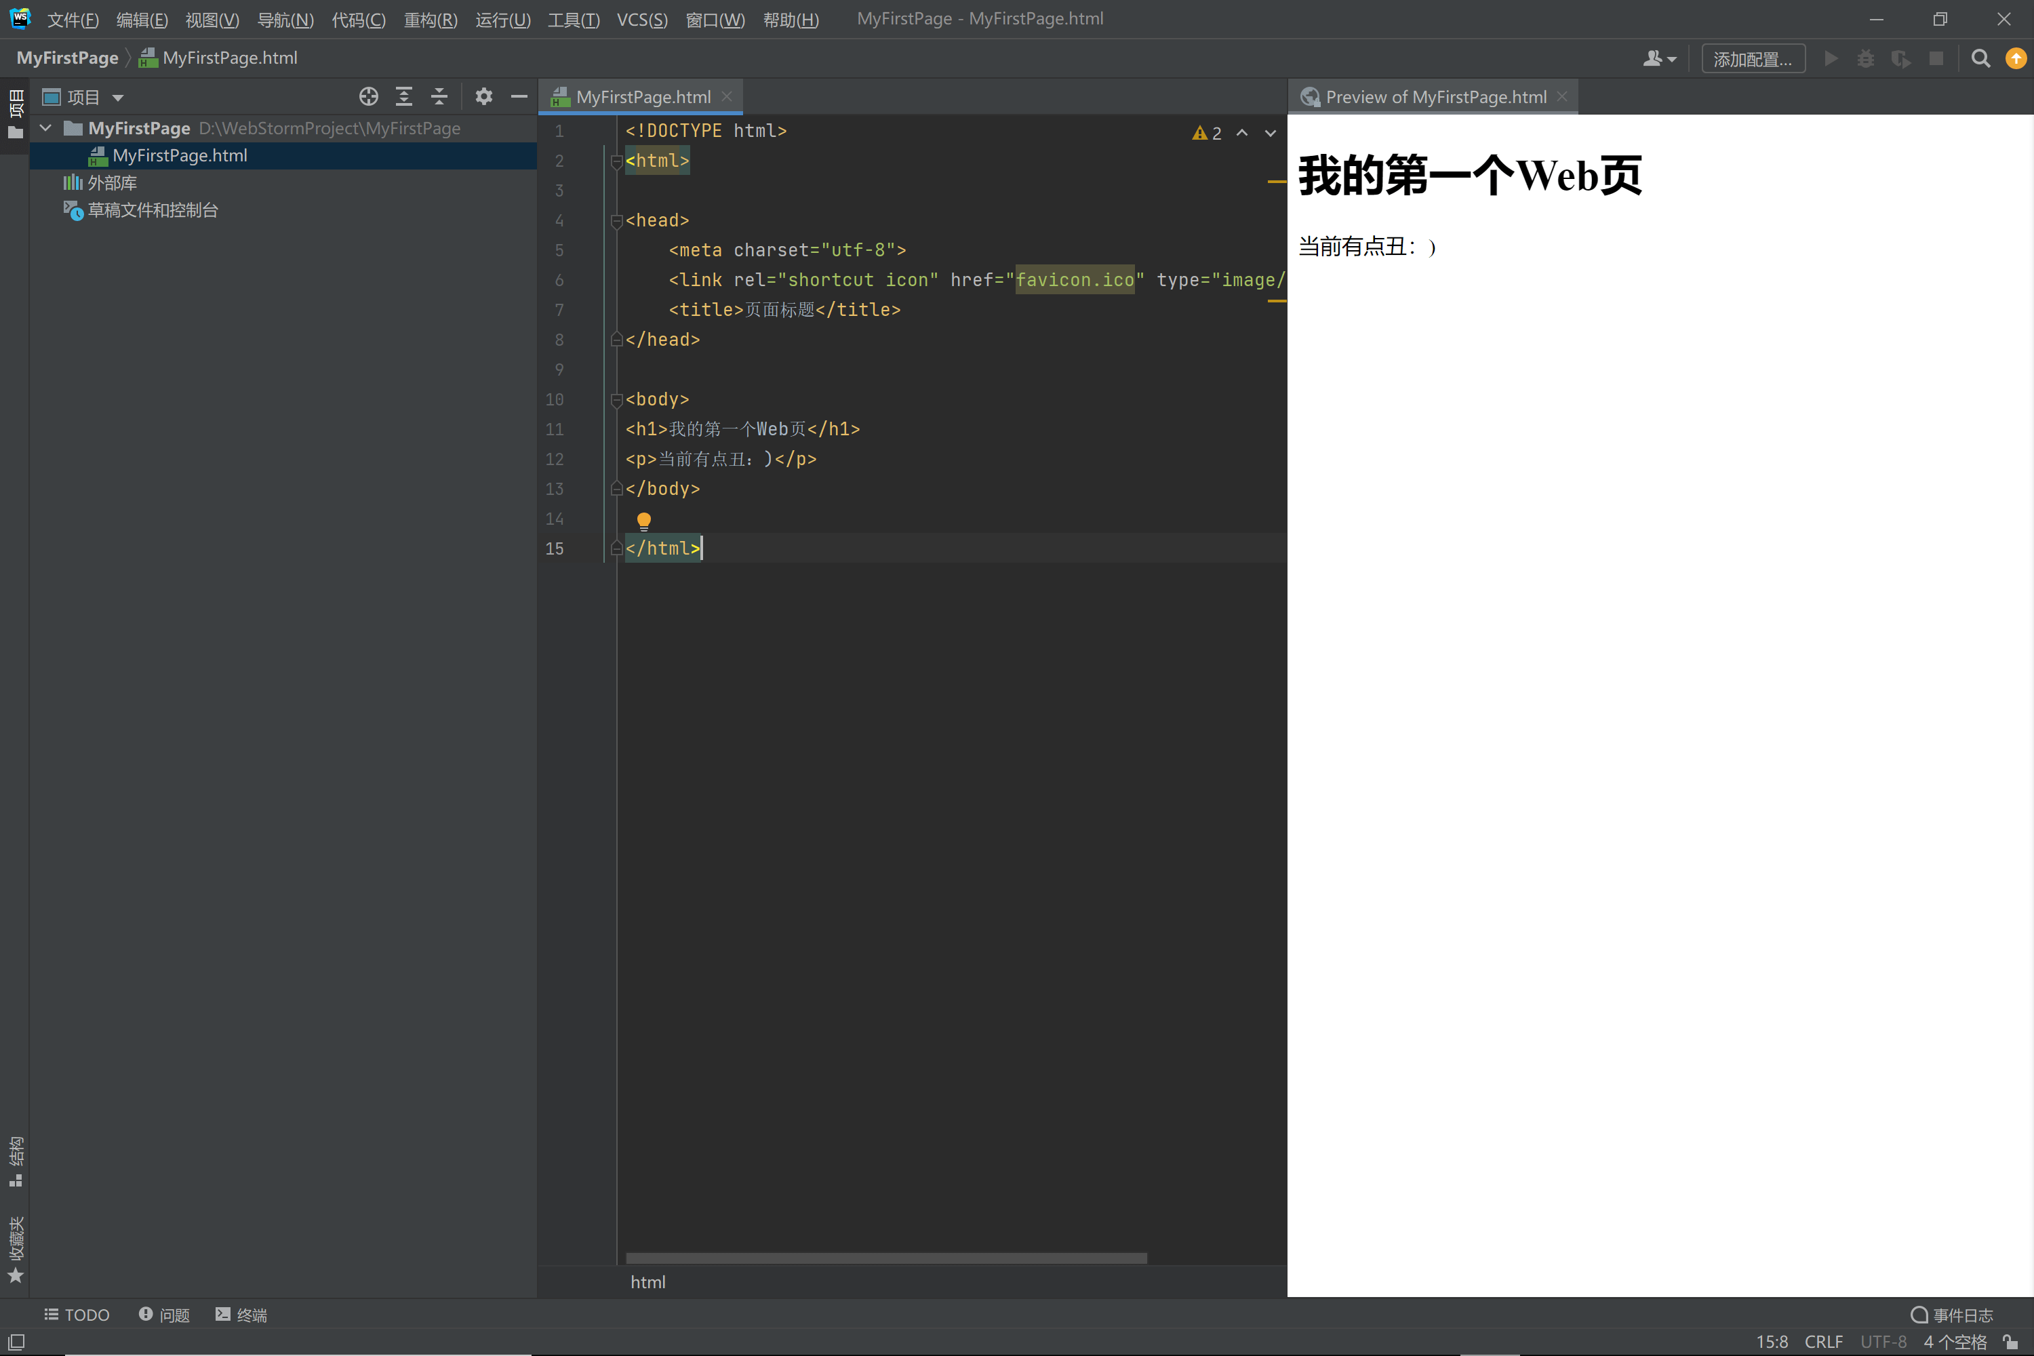Screen dimensions: 2034x1356
Task: Click the Collapse All icon in Project panel
Action: 439,97
